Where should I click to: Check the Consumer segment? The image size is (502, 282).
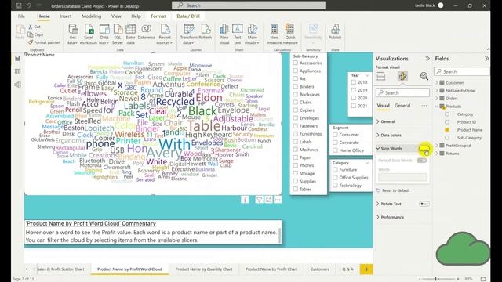tap(335, 135)
